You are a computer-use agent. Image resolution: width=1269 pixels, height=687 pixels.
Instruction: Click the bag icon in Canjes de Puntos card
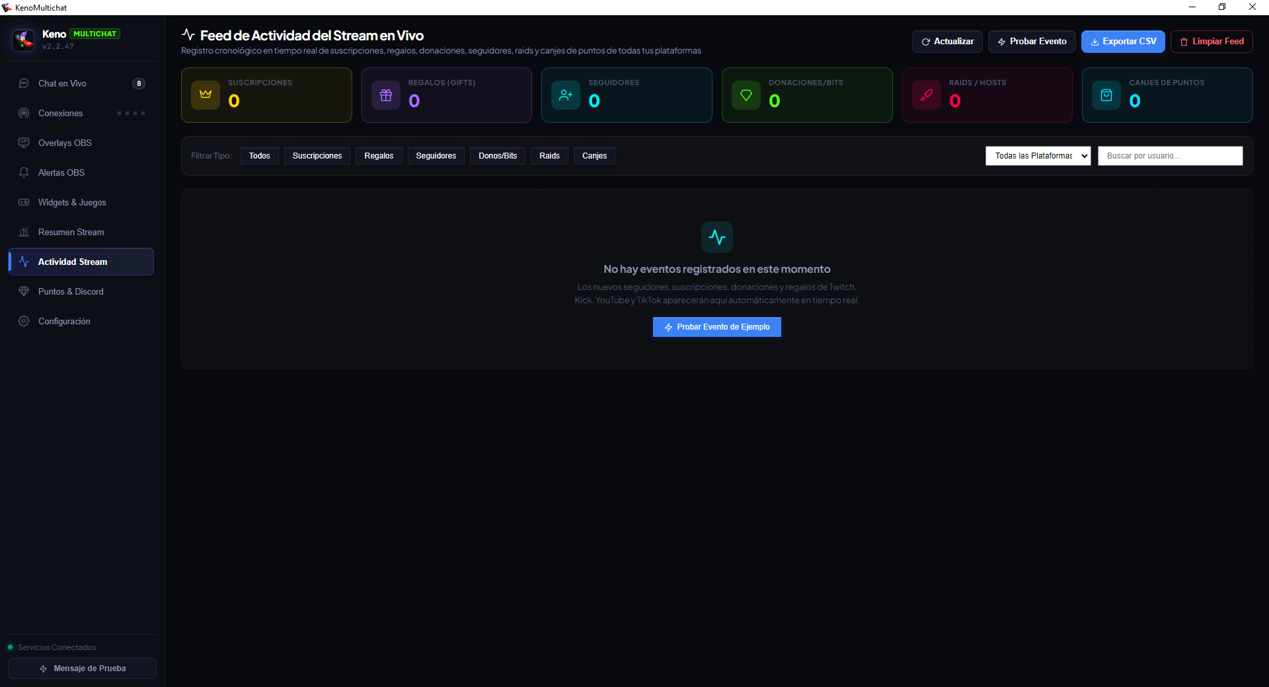coord(1106,95)
